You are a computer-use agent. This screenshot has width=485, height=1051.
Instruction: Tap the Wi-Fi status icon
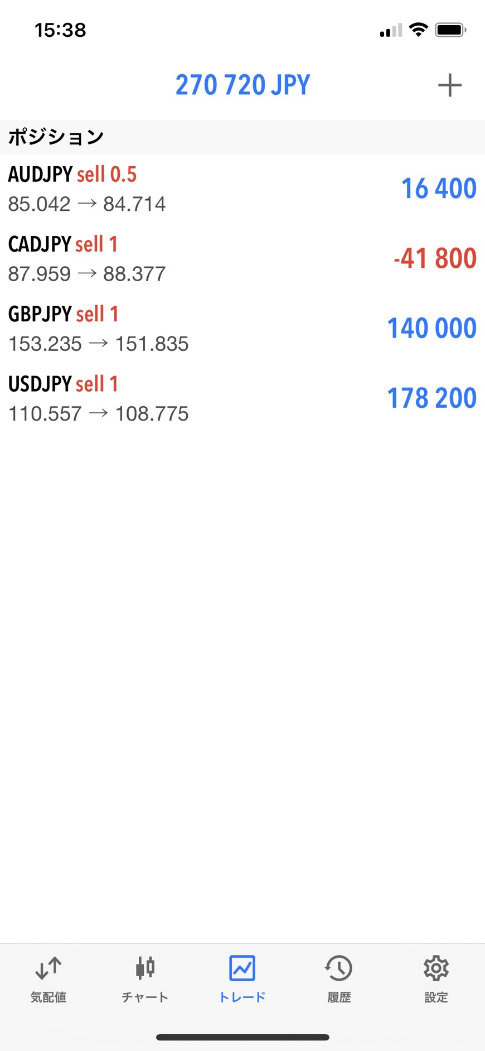coord(418,30)
